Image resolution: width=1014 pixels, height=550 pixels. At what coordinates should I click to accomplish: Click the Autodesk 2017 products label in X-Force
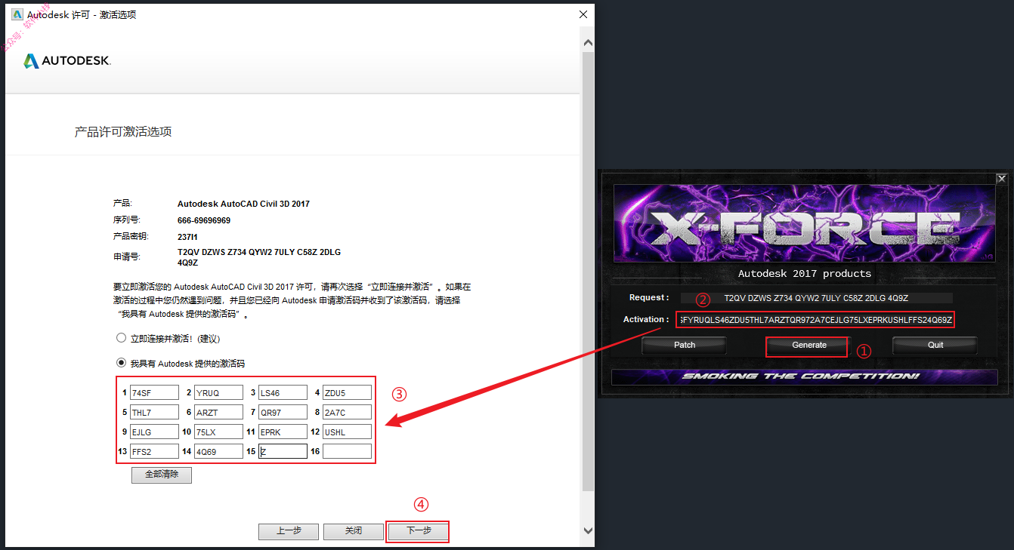[805, 273]
